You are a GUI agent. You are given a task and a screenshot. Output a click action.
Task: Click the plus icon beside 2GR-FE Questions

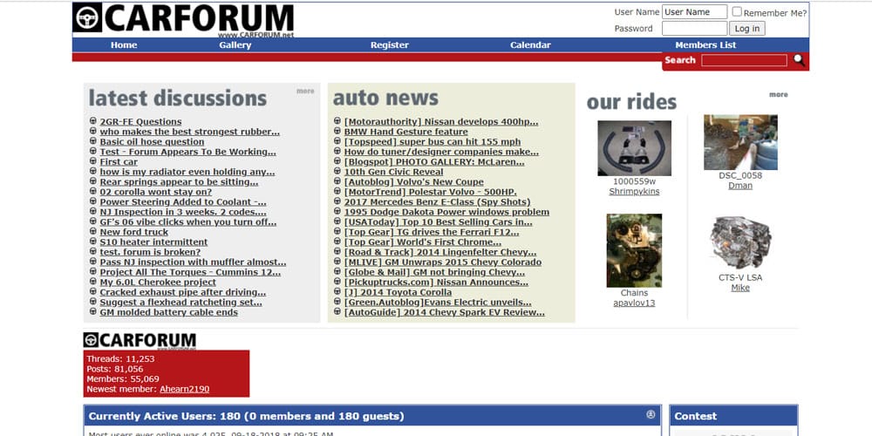coord(93,120)
